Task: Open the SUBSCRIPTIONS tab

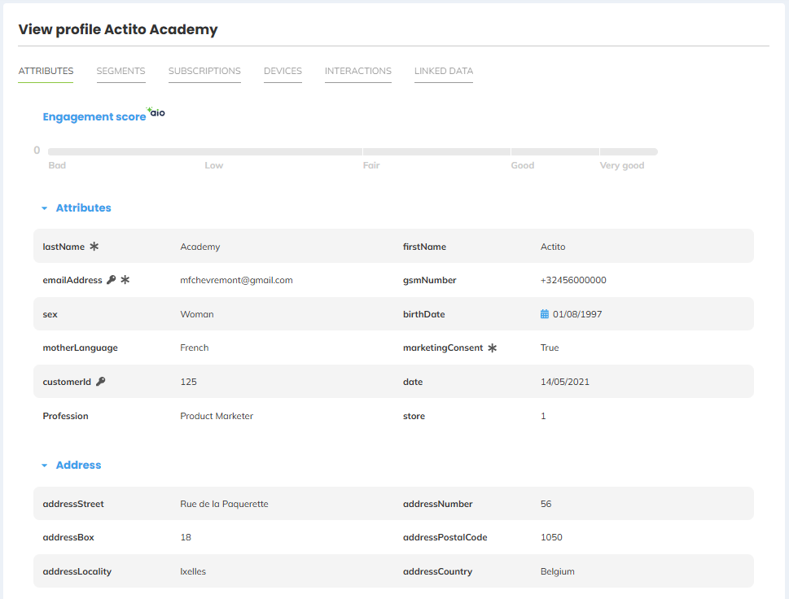Action: click(204, 71)
